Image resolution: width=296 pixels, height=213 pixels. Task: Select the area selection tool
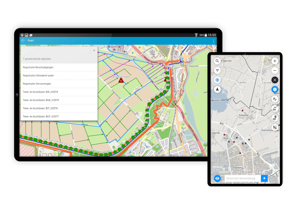click(275, 128)
